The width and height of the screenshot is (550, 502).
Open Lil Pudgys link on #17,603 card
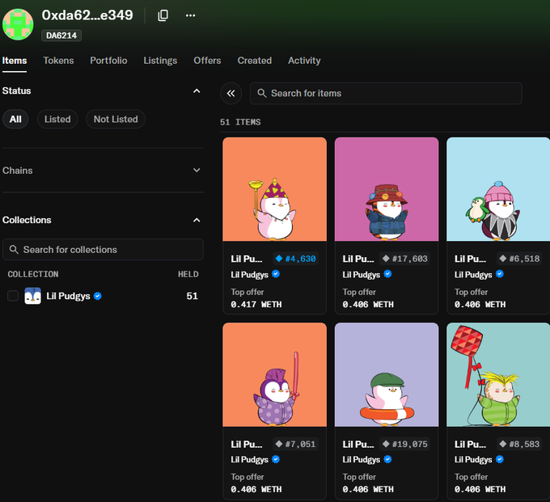coord(362,275)
